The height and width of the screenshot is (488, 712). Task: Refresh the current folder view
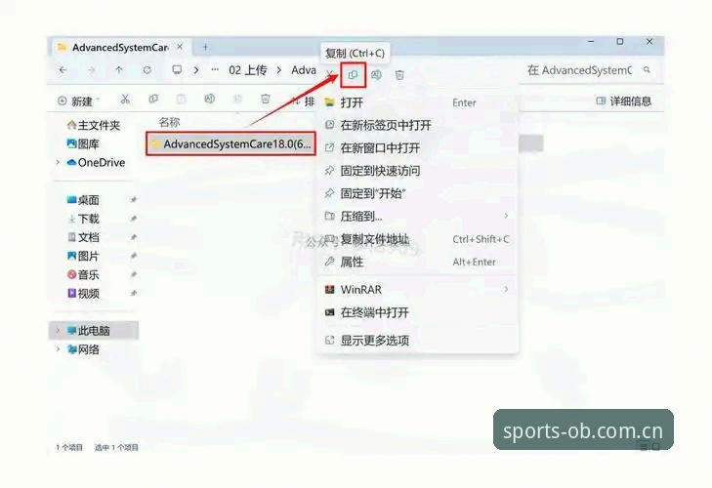click(x=147, y=70)
